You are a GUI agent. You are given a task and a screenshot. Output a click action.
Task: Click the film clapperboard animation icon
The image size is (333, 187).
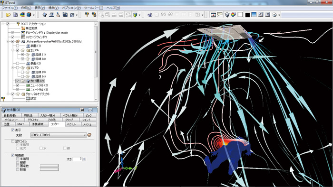[65, 15]
